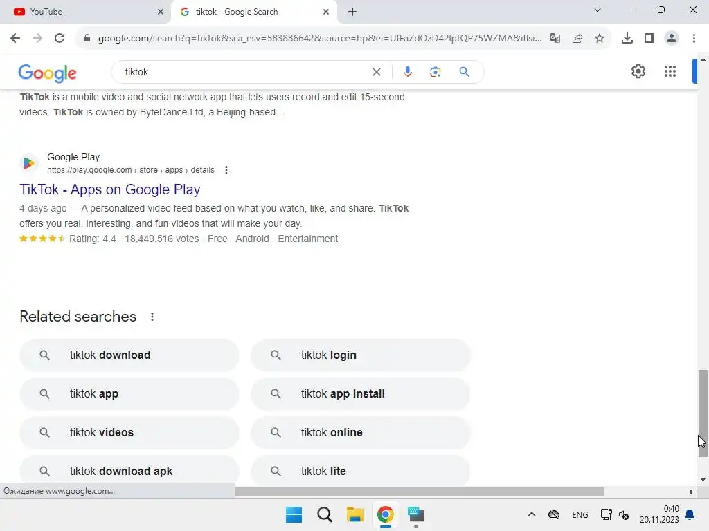The width and height of the screenshot is (709, 531).
Task: Click the share page icon in address bar
Action: (577, 38)
